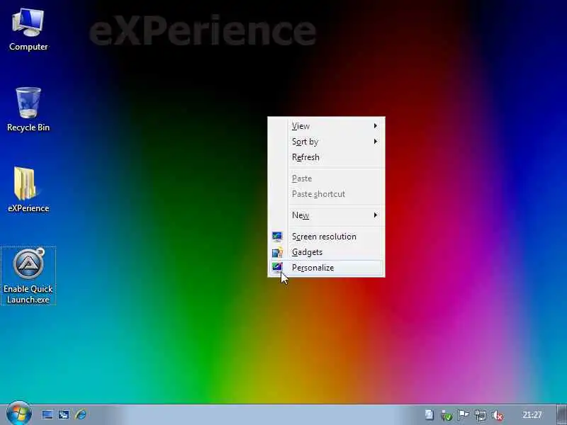Select Gadgets in the context menu
This screenshot has width=567, height=425.
click(x=326, y=252)
